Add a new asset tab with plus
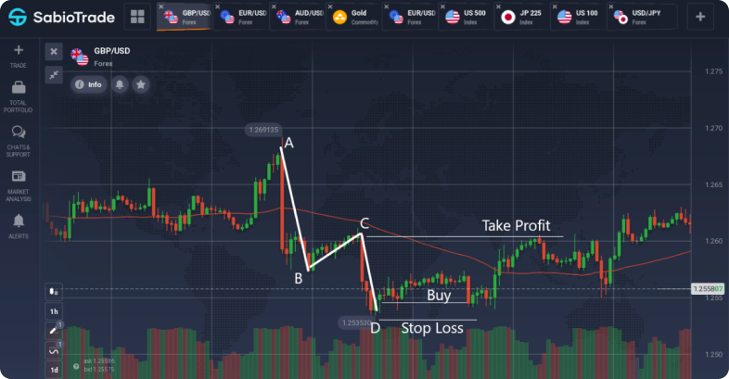729x379 pixels. (700, 17)
